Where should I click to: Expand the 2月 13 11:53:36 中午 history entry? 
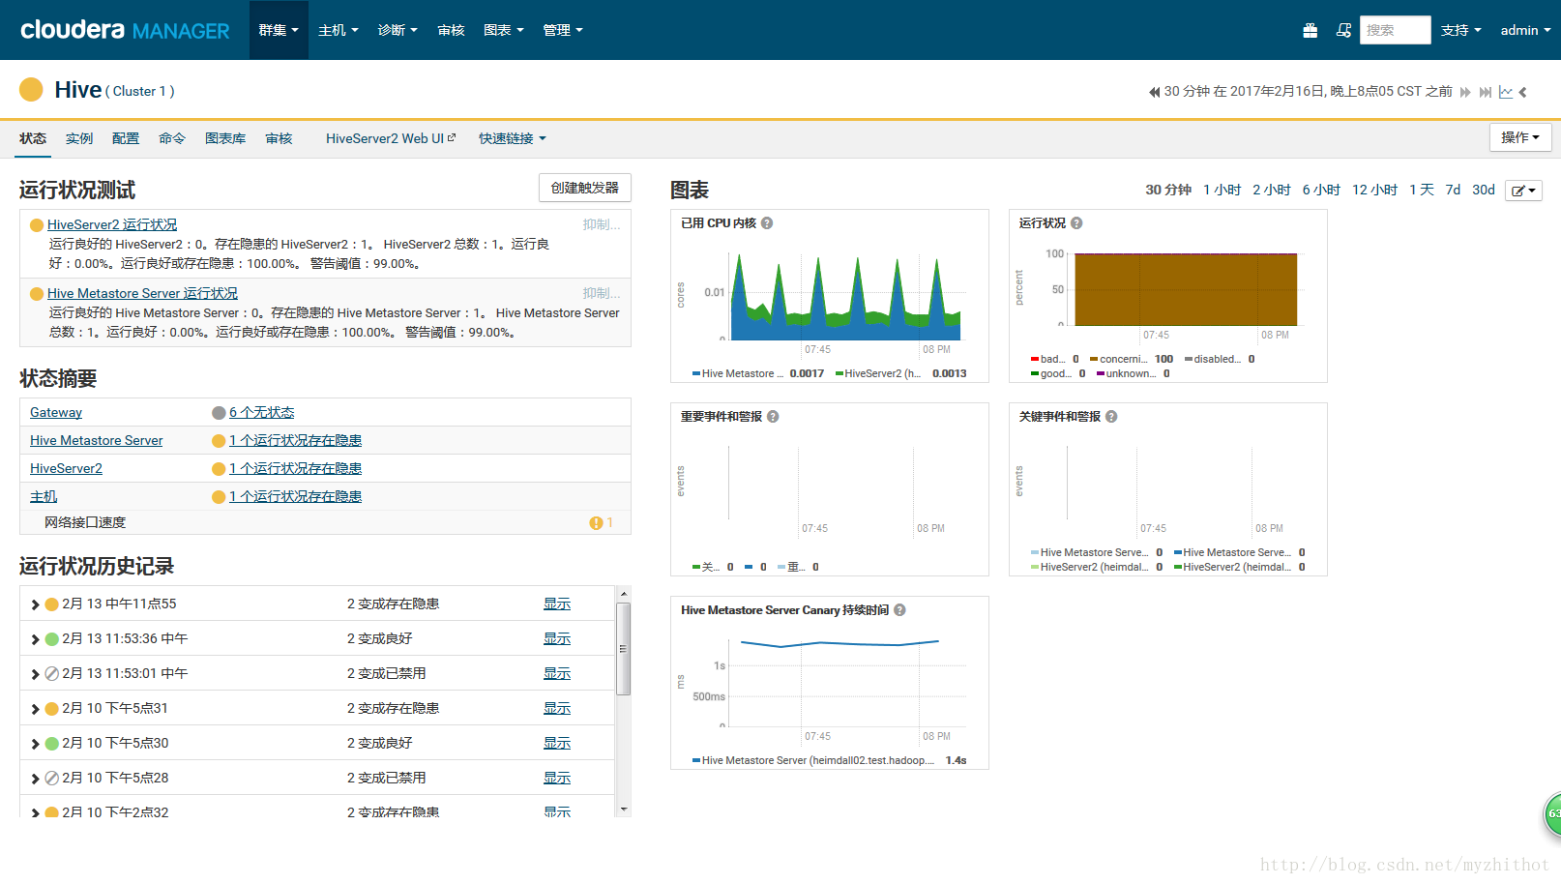(x=35, y=639)
